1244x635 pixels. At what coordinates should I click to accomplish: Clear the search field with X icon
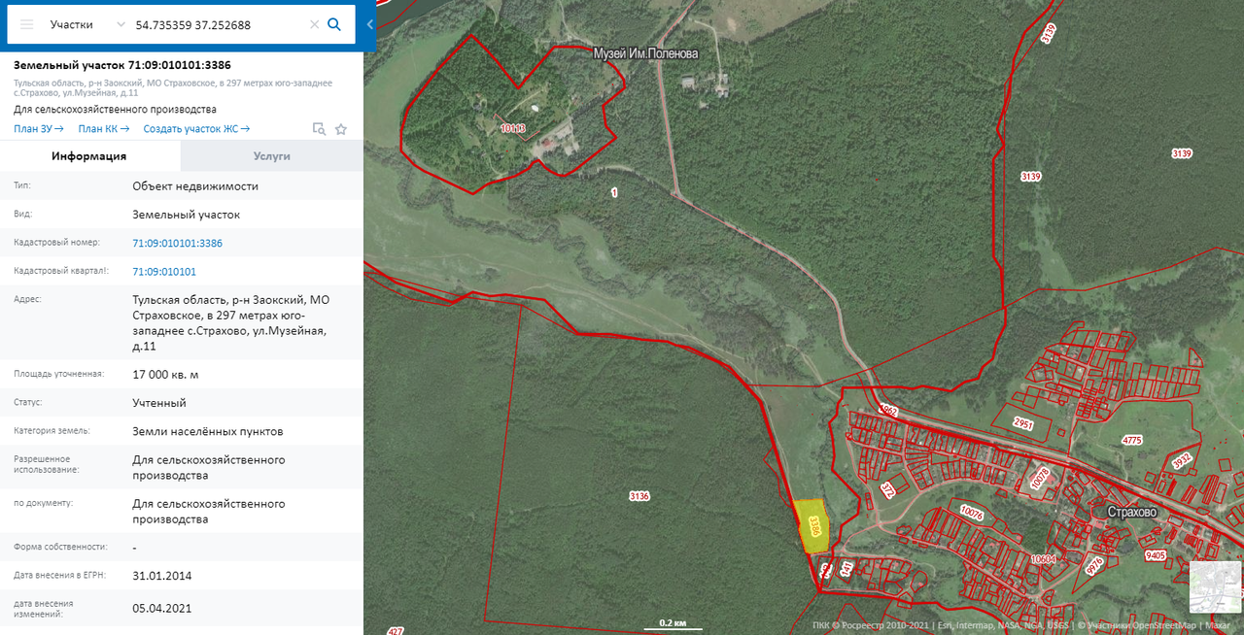coord(314,24)
